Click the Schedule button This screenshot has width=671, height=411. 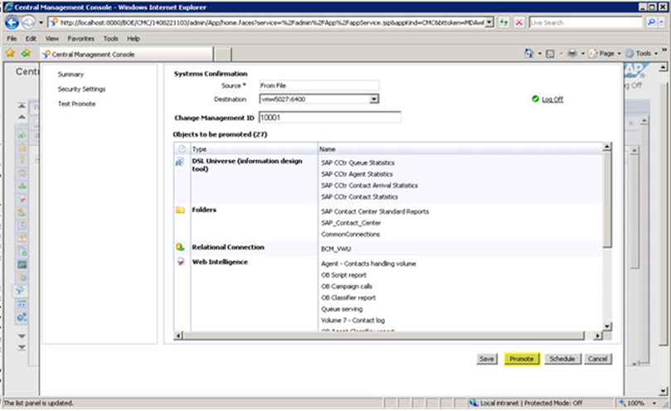pos(562,359)
